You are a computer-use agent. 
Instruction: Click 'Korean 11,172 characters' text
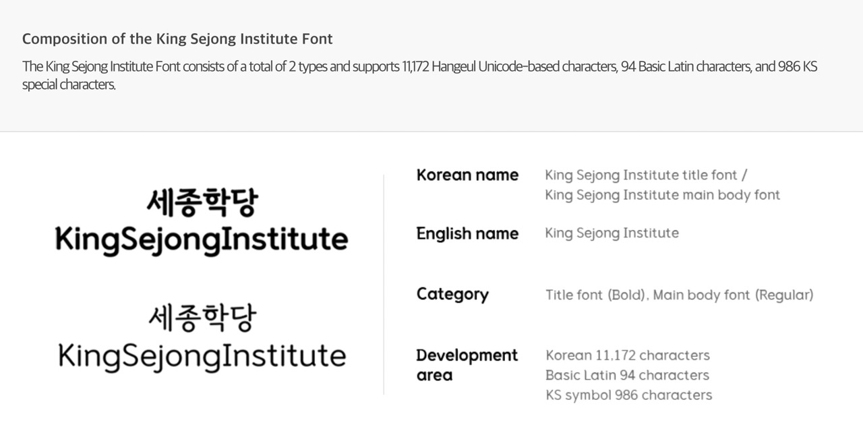click(628, 355)
